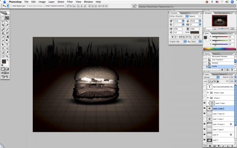The width and height of the screenshot is (237, 148).
Task: Switch to the Paragraph tab
Action: click(184, 13)
